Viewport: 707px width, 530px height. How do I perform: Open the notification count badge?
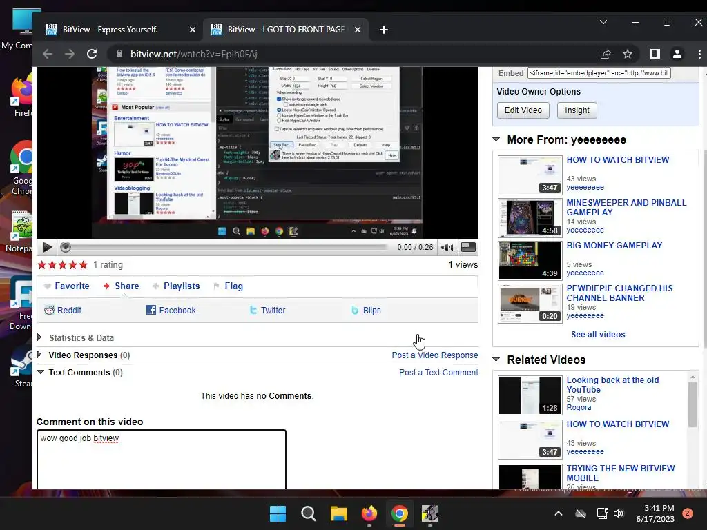click(688, 513)
